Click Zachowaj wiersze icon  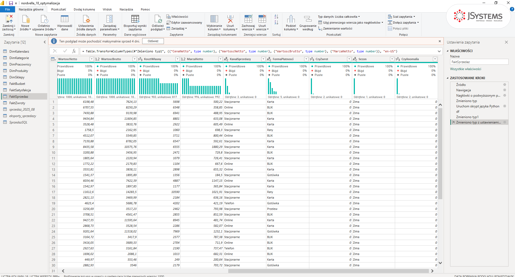248,19
